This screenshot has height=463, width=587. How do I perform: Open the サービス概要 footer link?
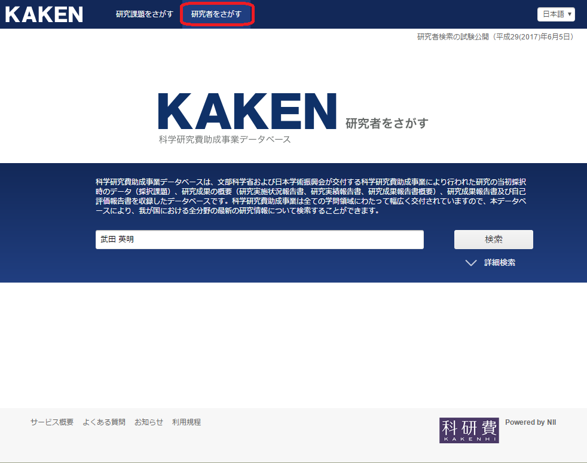52,422
